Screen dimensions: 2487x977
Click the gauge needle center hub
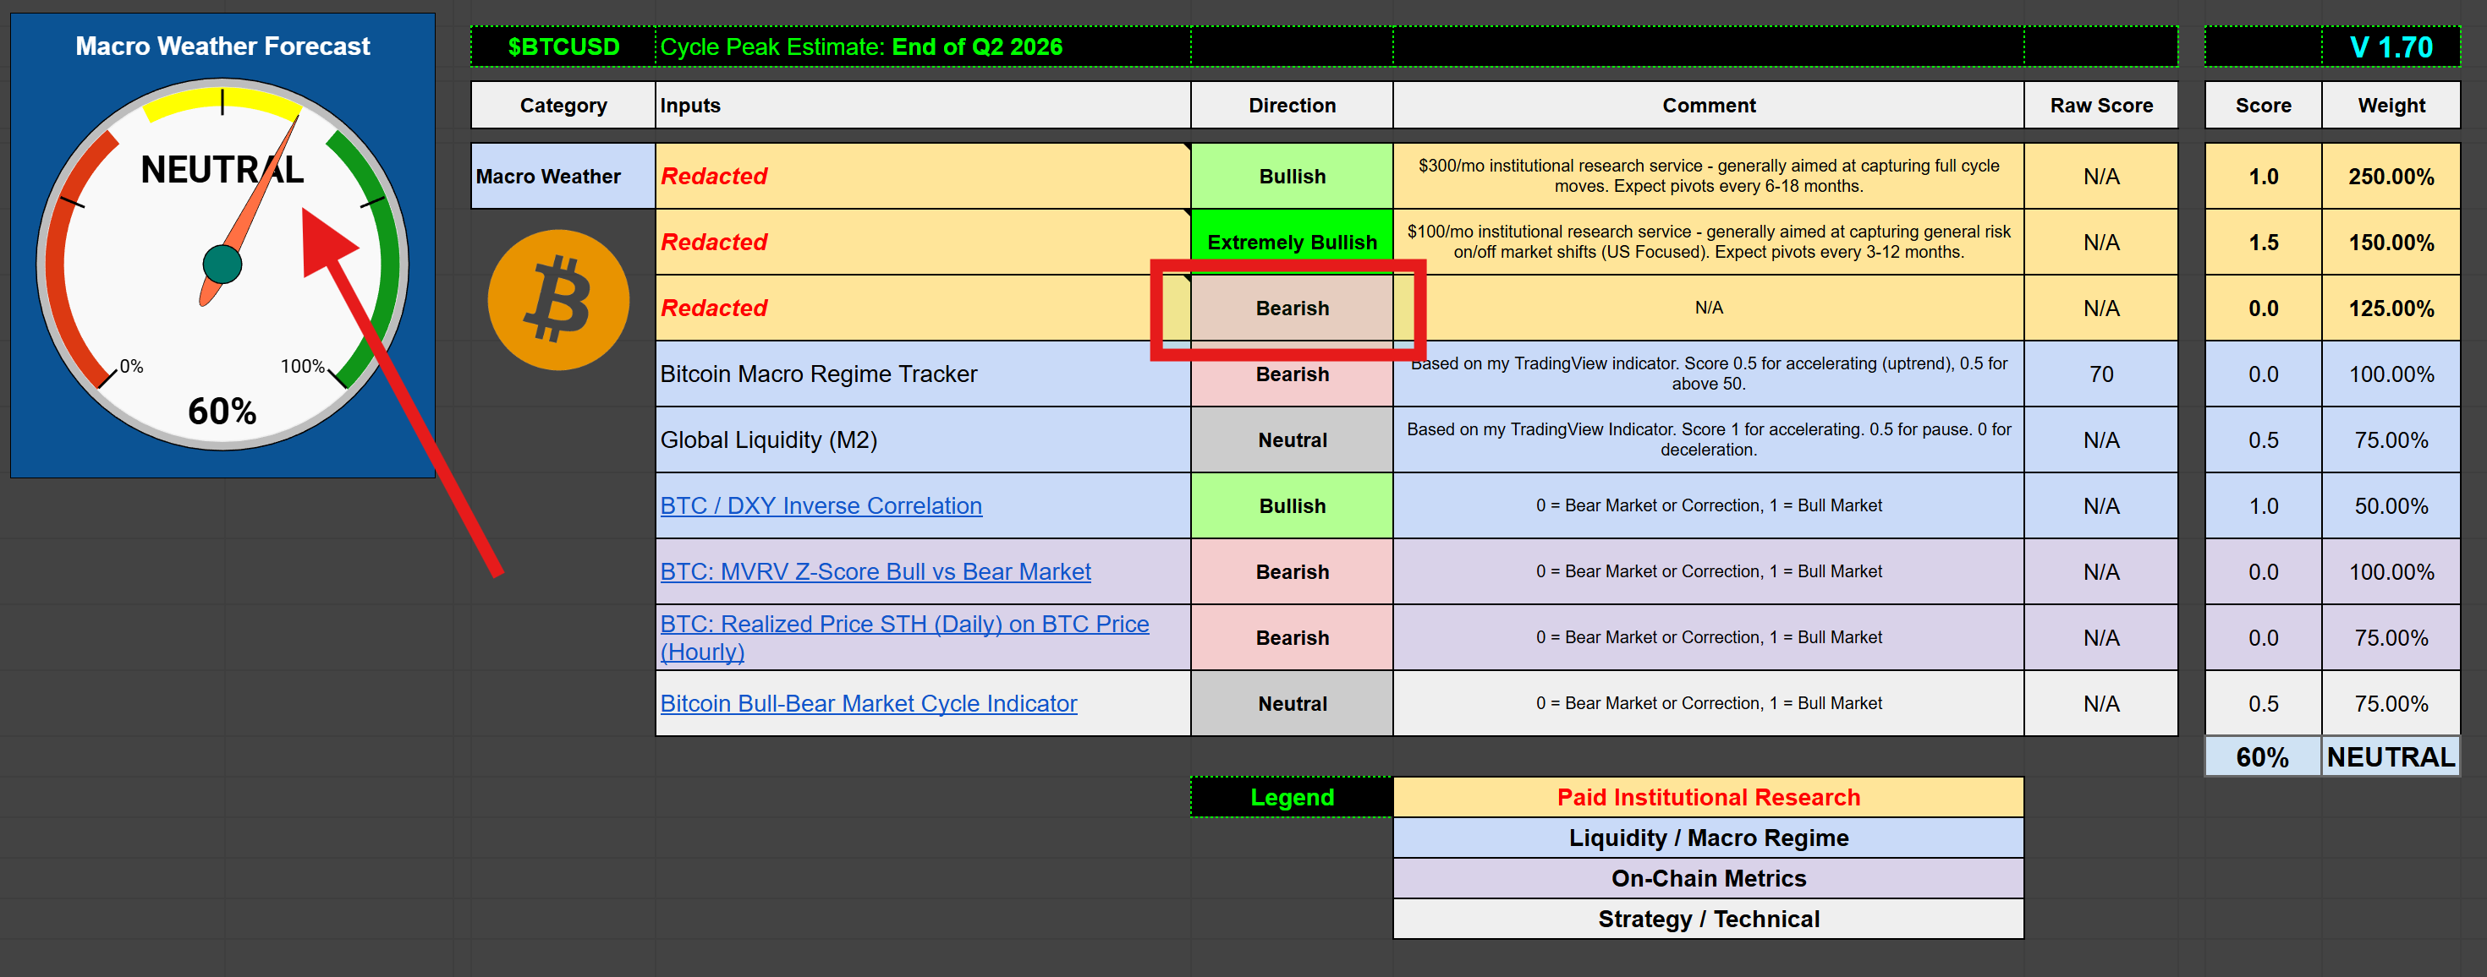(222, 265)
